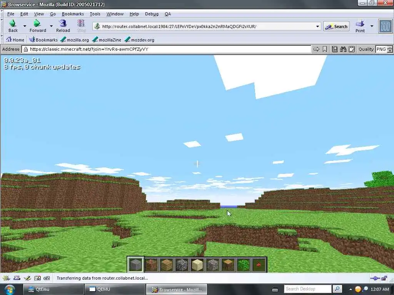
Task: Reload the page with the Reload button
Action: point(63,26)
